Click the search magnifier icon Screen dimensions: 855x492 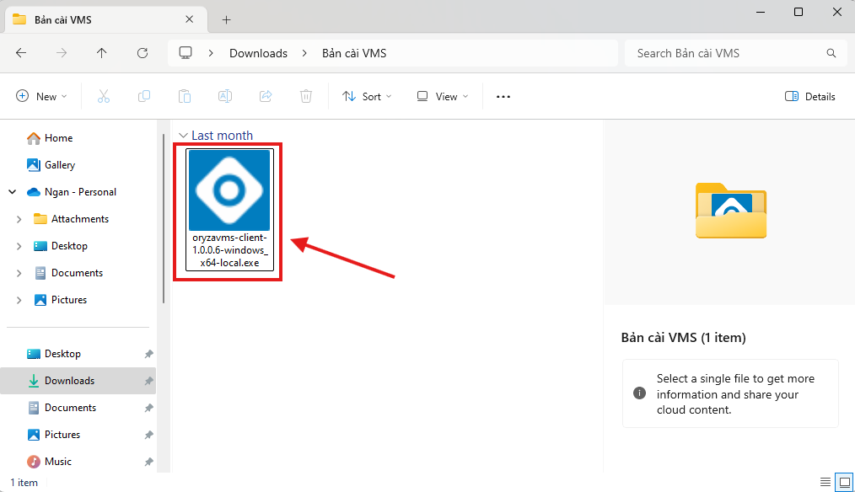831,53
